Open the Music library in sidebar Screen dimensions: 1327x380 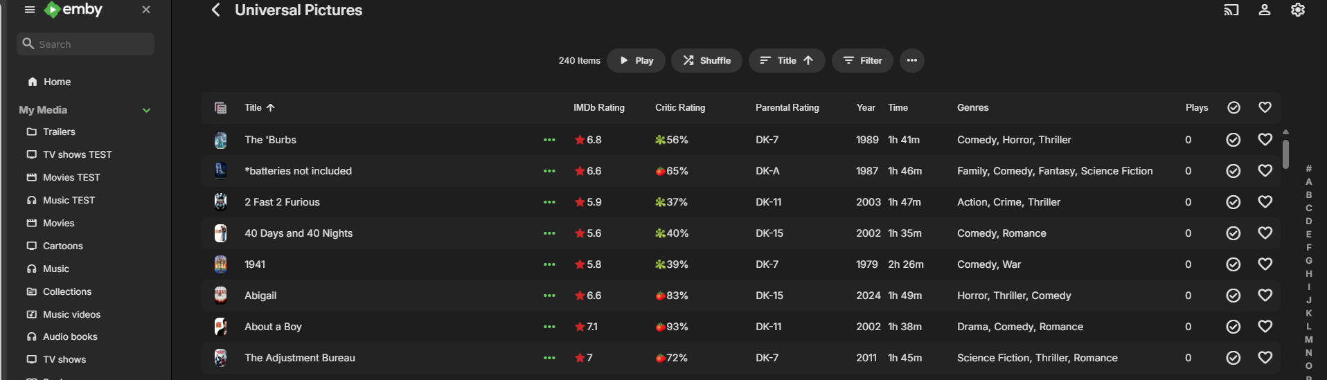(x=55, y=269)
